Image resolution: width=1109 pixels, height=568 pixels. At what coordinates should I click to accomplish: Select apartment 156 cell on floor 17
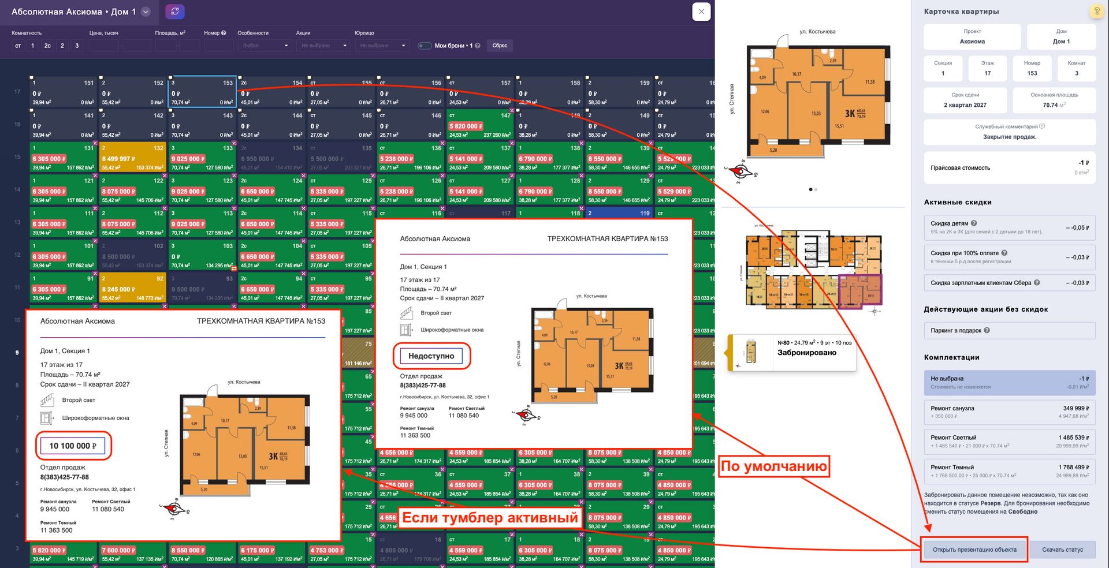(411, 91)
